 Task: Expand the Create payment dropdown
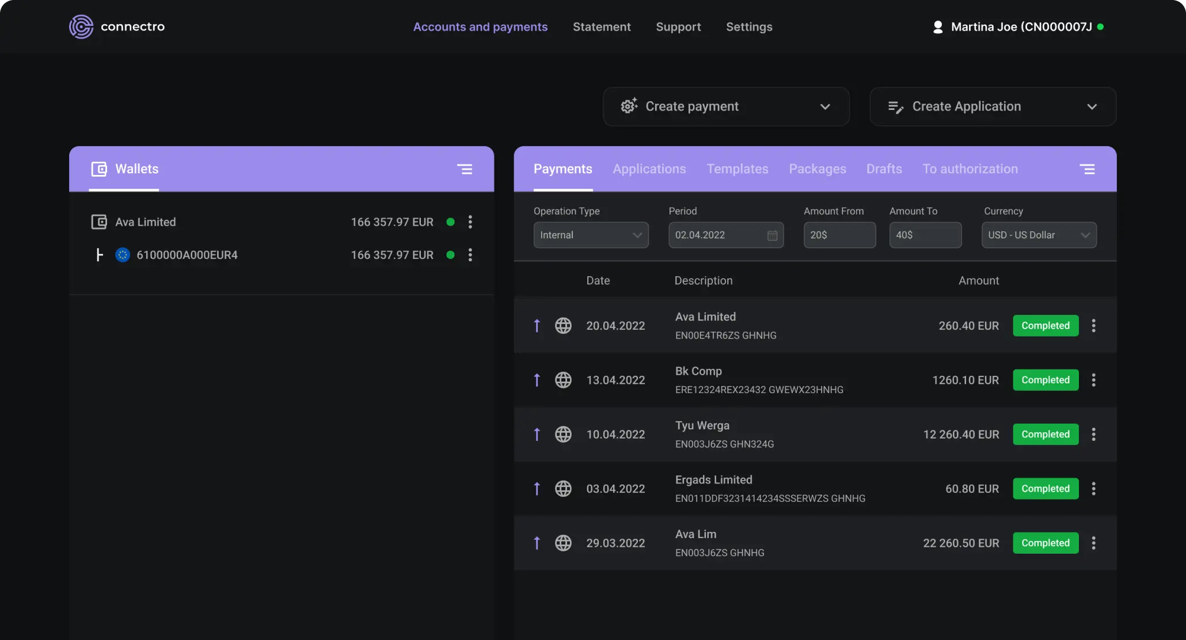[x=824, y=106]
